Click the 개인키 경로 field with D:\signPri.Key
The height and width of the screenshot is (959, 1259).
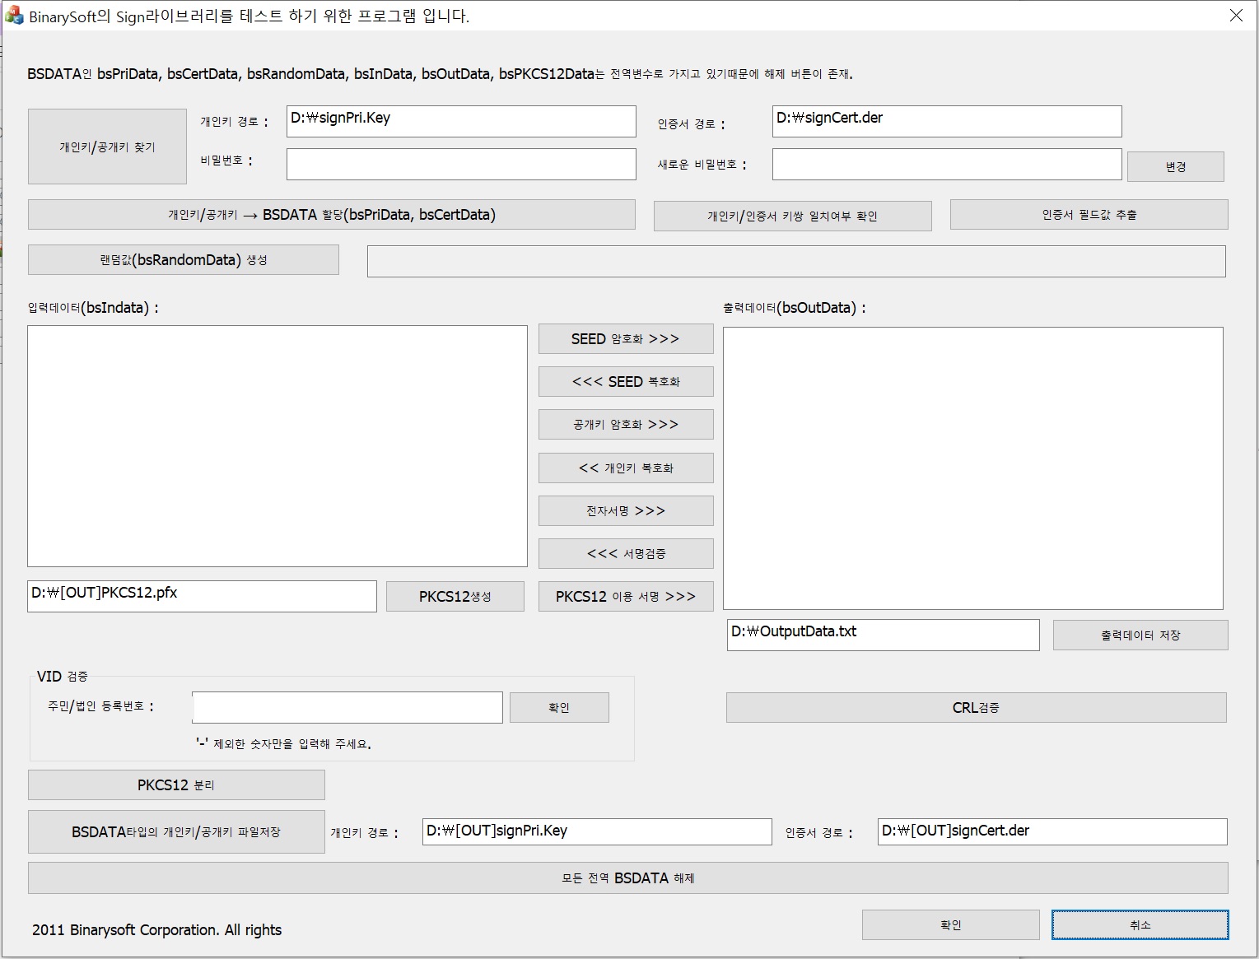[x=461, y=121]
